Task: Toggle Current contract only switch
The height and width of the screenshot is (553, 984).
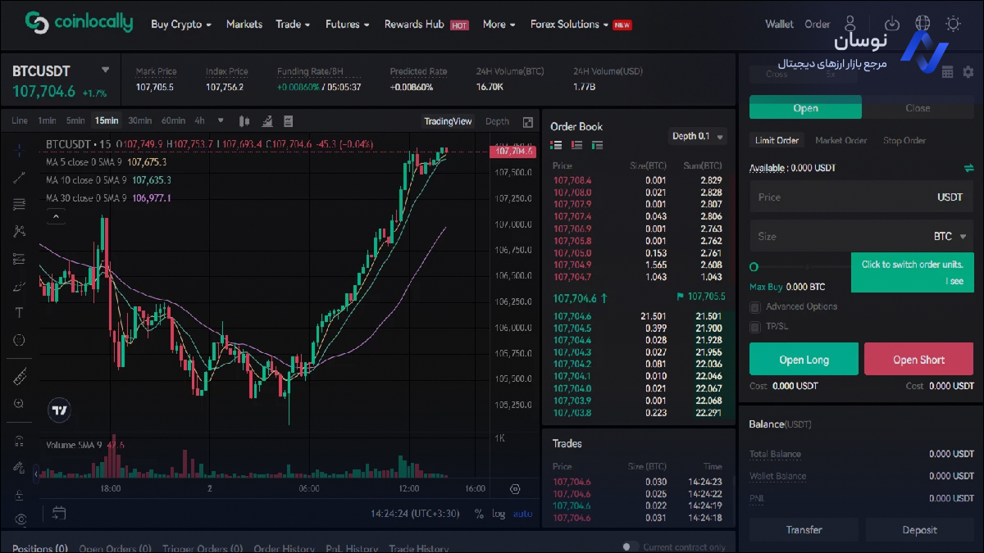Action: [629, 546]
